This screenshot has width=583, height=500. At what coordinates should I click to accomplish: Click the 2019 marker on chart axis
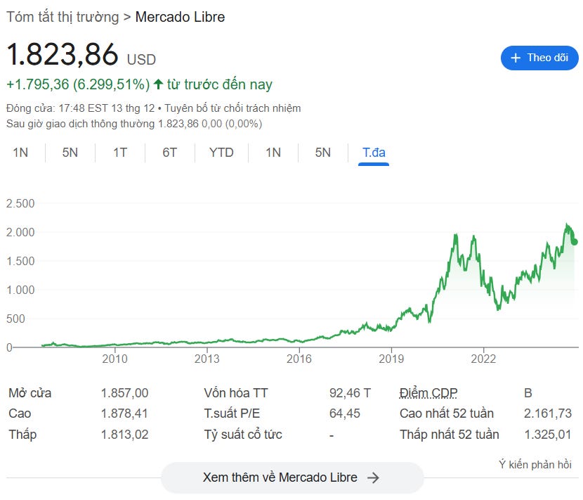point(391,359)
